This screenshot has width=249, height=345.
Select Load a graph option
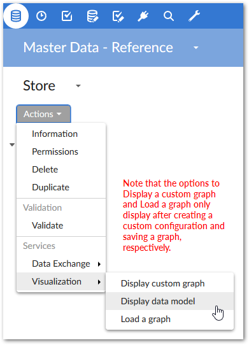click(x=169, y=319)
